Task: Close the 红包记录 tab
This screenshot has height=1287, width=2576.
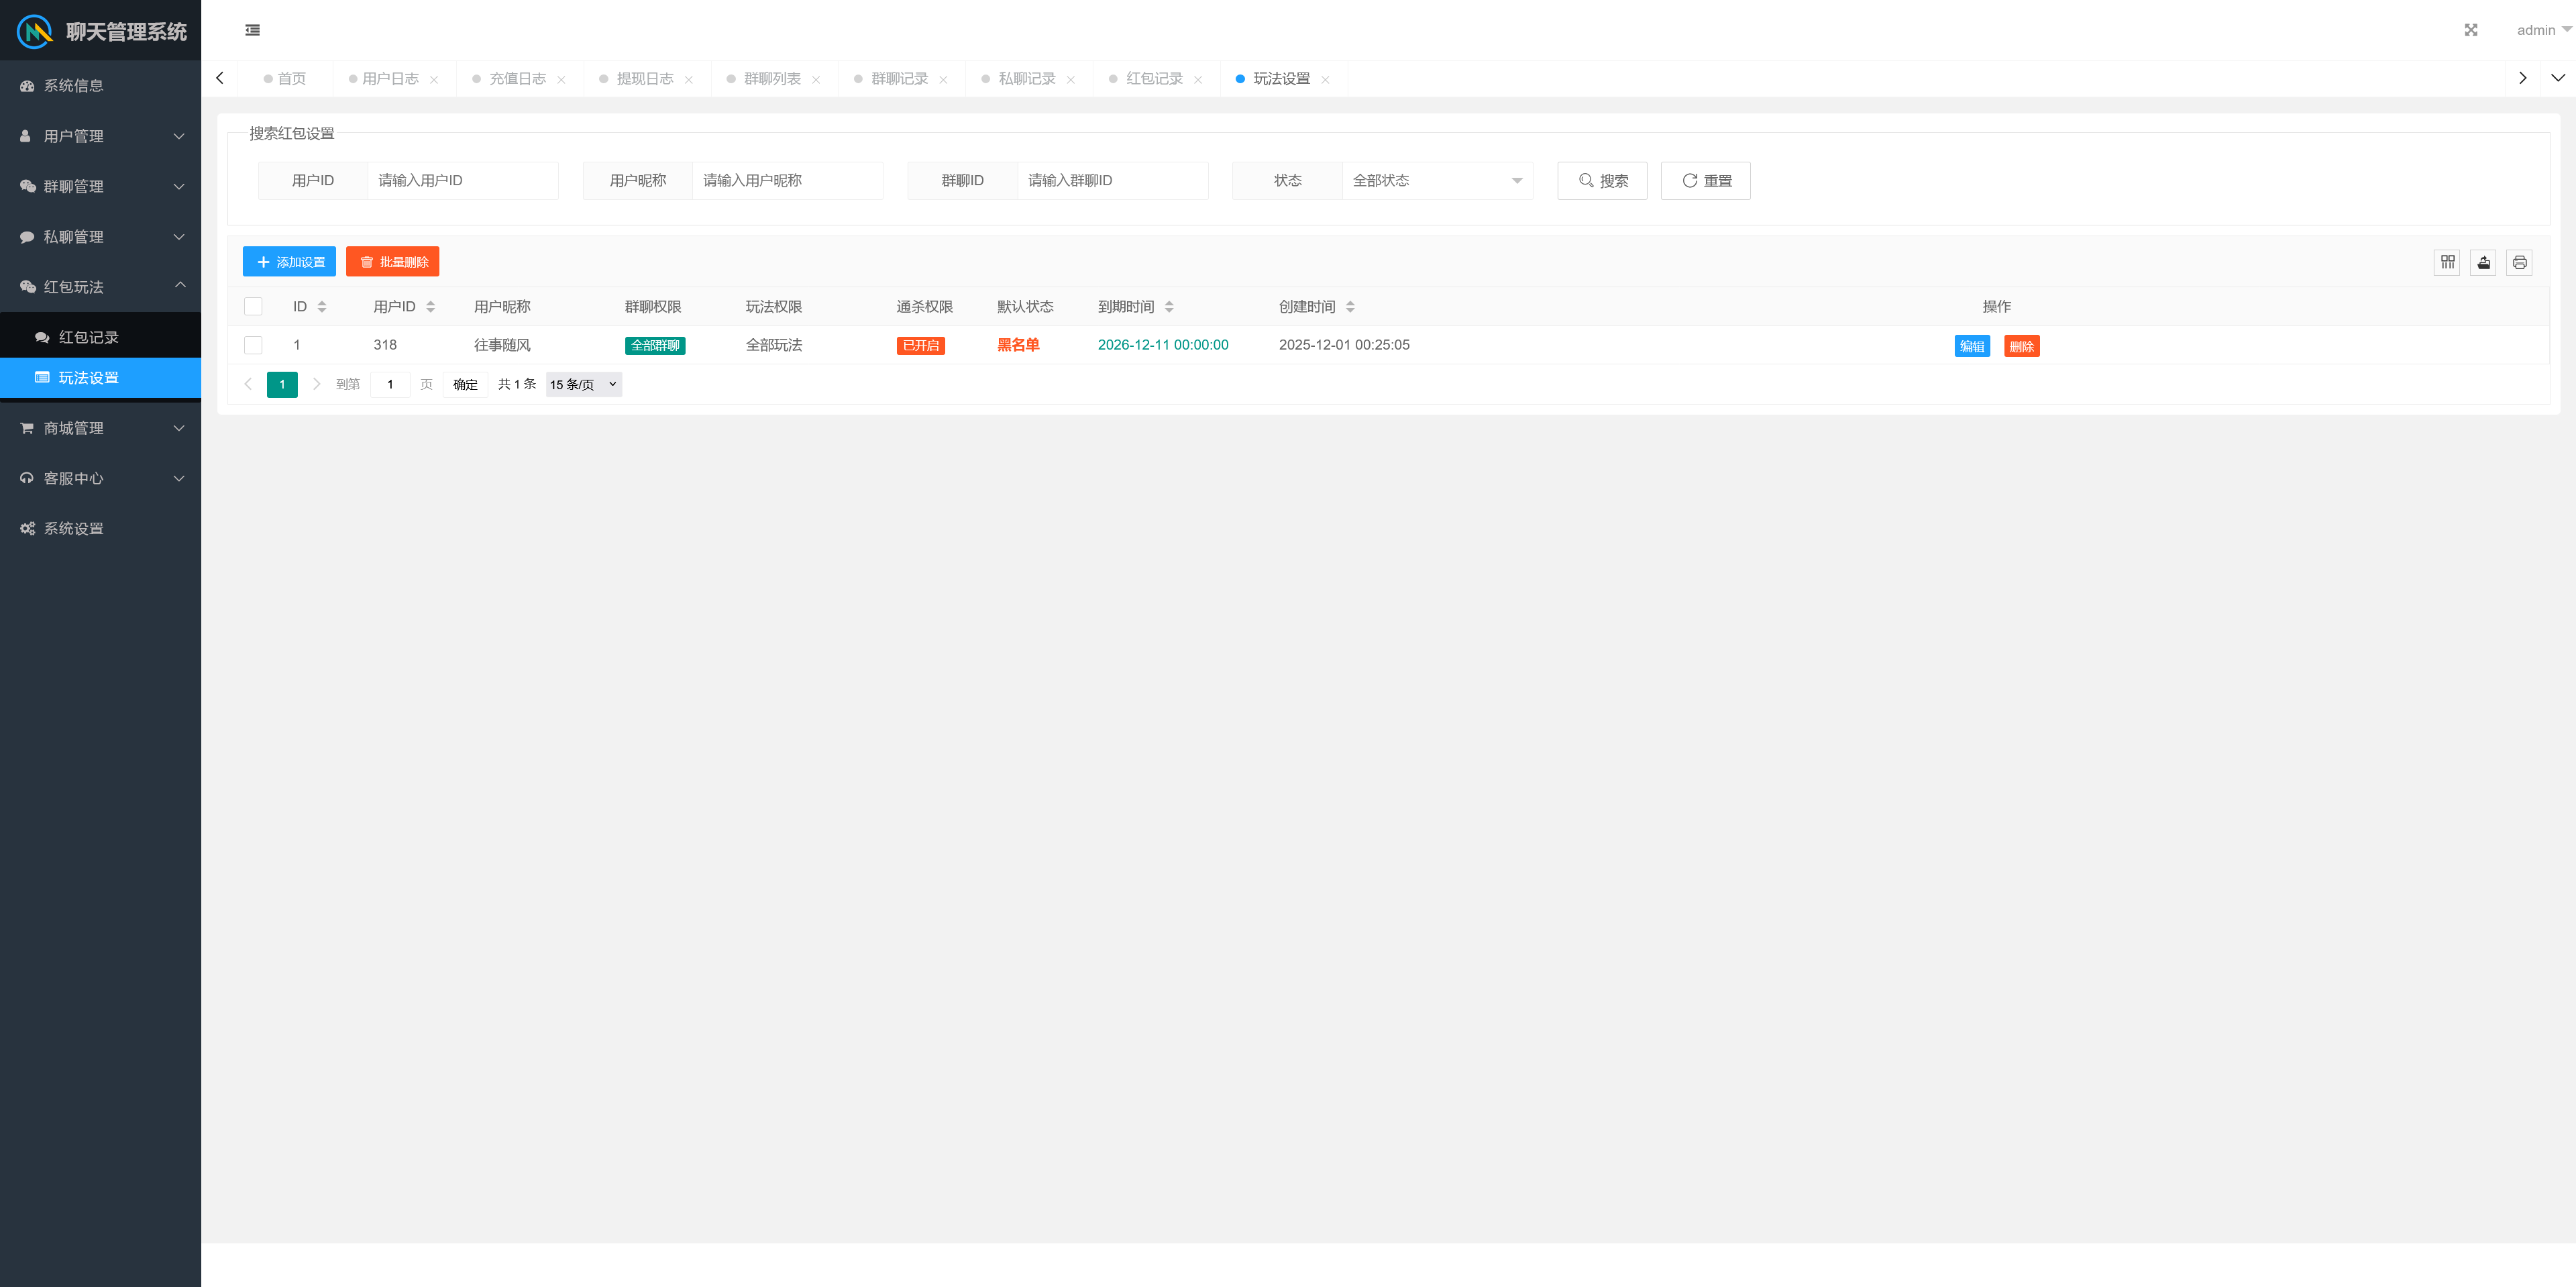Action: (x=1198, y=80)
